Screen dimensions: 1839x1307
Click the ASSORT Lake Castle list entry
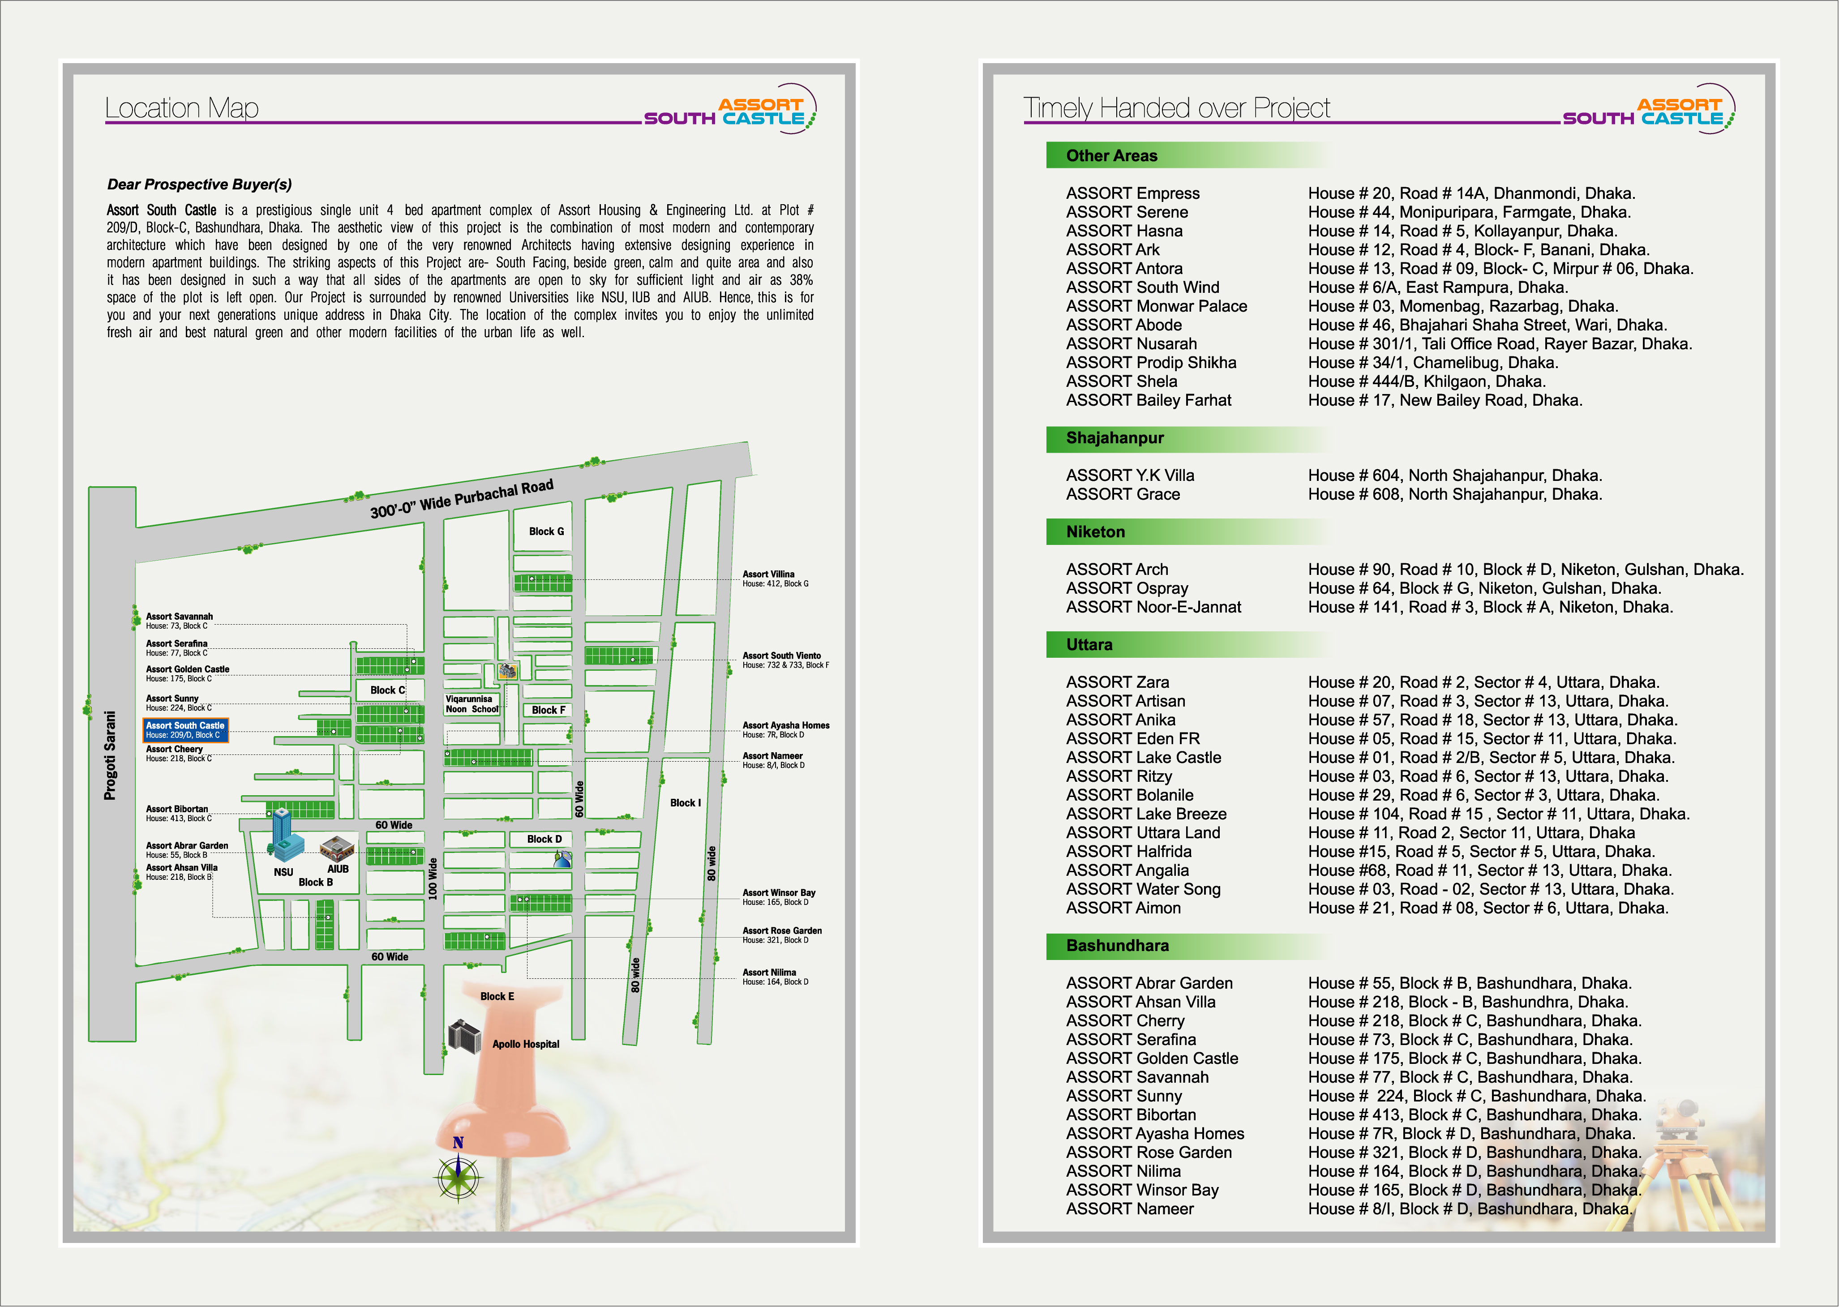pyautogui.click(x=1143, y=757)
